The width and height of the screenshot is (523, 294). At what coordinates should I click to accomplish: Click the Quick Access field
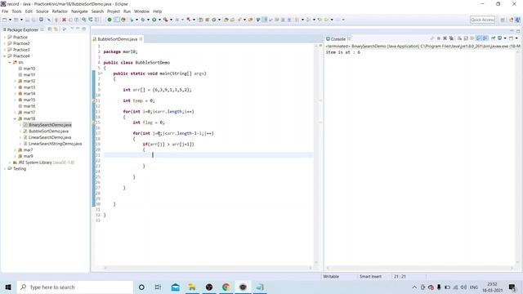coord(482,20)
